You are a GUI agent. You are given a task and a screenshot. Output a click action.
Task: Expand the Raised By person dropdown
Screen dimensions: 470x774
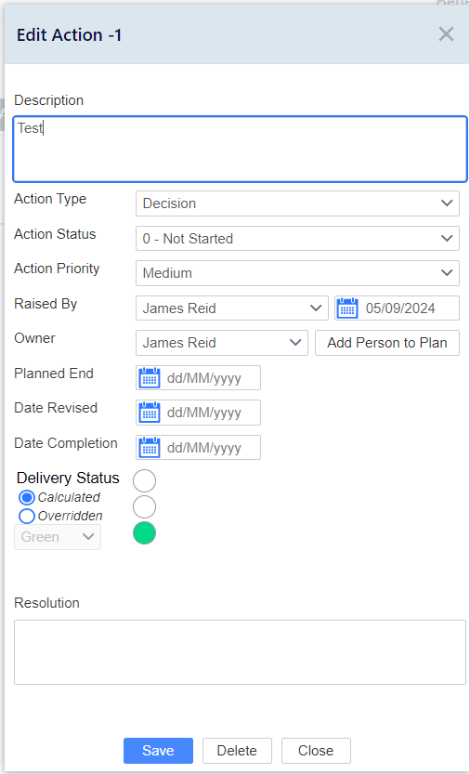click(x=232, y=308)
